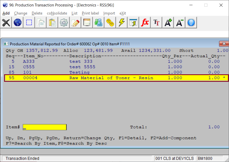Click the two users toolbar icon

pyautogui.click(x=98, y=22)
